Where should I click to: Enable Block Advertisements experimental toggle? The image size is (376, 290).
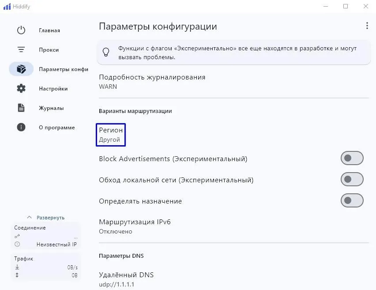pyautogui.click(x=352, y=158)
